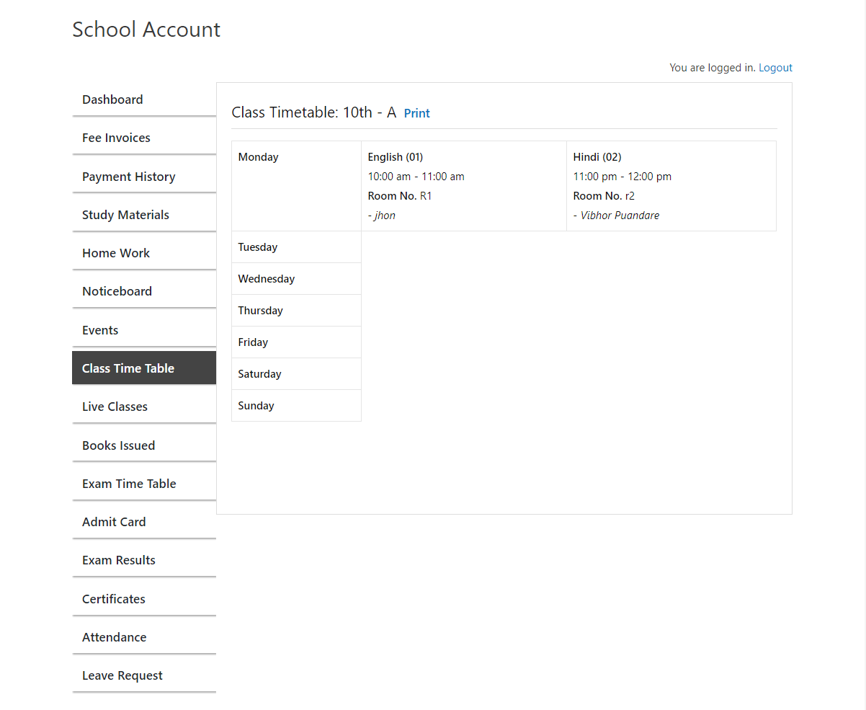Viewport: 866px width, 710px height.
Task: Go to Fee Invoices
Action: click(116, 138)
